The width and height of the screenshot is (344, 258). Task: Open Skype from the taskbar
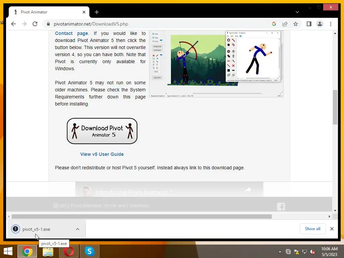click(x=89, y=251)
